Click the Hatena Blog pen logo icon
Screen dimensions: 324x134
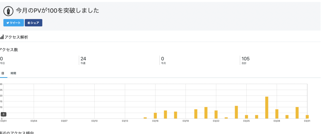coord(9,11)
